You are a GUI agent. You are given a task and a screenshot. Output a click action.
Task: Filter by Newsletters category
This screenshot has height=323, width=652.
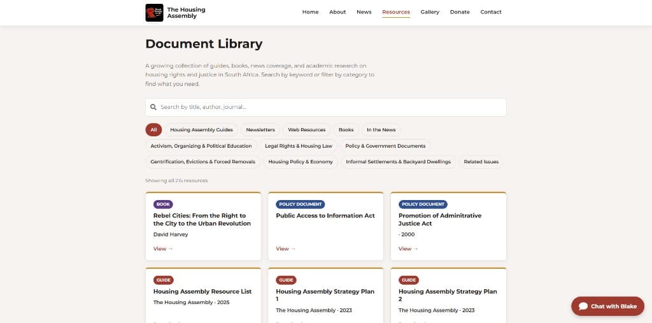tap(260, 130)
